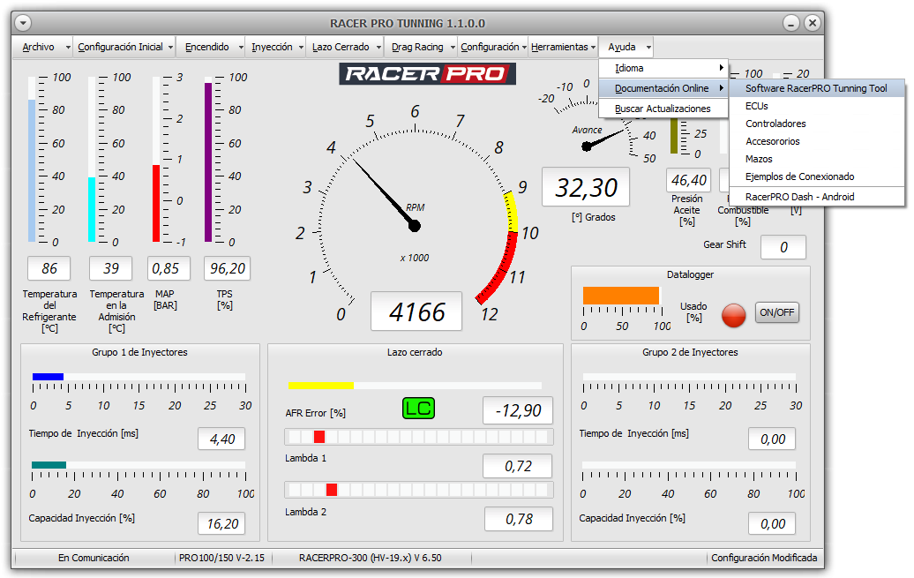Viewport: 914px width, 578px height.
Task: Click the red MAP bar gauge
Action: point(155,159)
